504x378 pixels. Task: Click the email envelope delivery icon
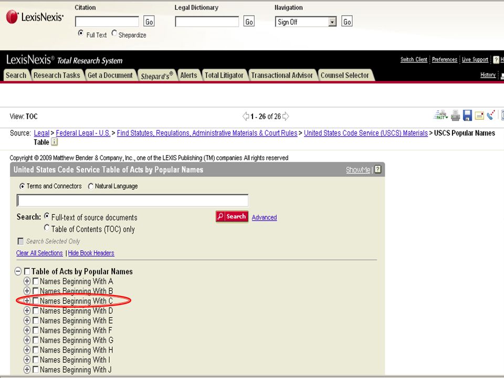[x=479, y=115]
